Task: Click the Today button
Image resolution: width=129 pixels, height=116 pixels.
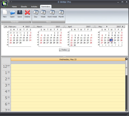Action: (x=64, y=50)
